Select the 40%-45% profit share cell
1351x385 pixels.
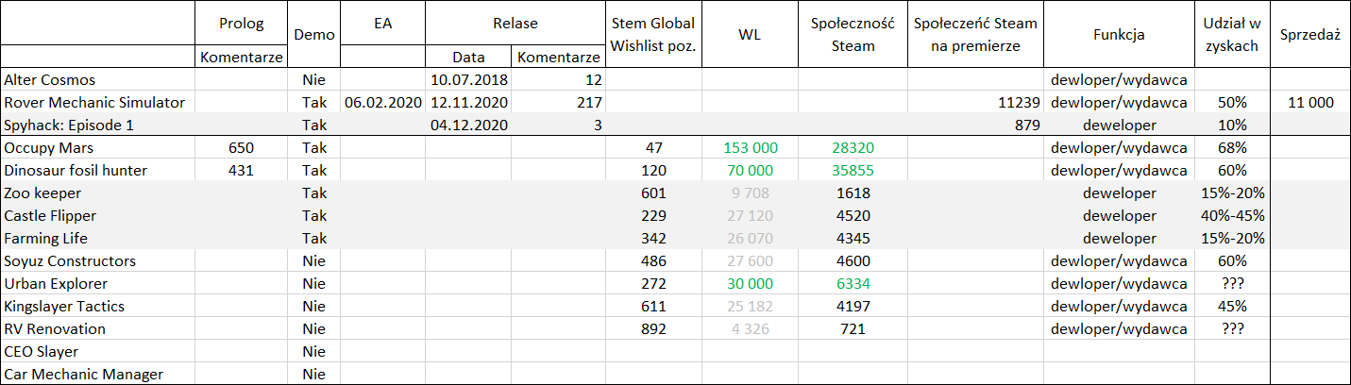tap(1232, 216)
